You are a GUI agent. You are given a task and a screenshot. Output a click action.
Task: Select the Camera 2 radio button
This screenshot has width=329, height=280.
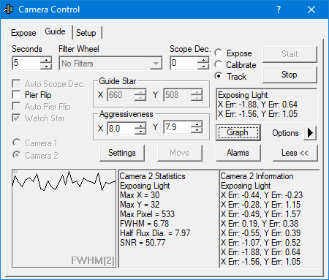click(17, 155)
